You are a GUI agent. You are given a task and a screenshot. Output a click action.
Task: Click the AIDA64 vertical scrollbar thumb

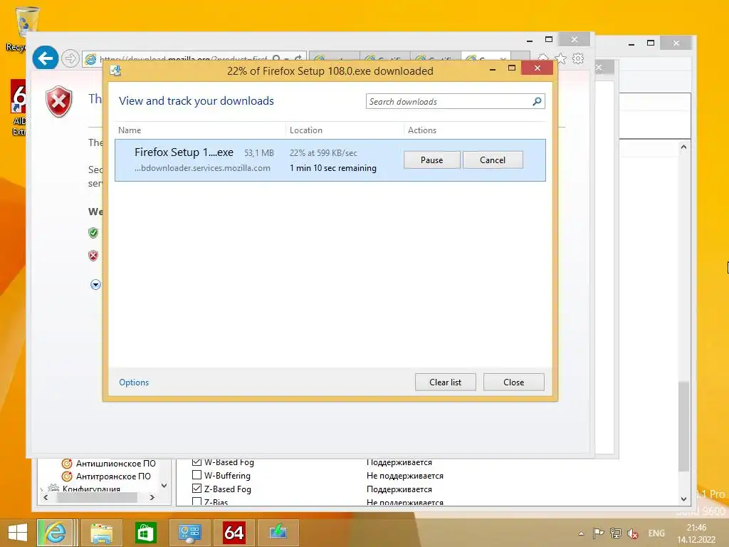click(683, 427)
